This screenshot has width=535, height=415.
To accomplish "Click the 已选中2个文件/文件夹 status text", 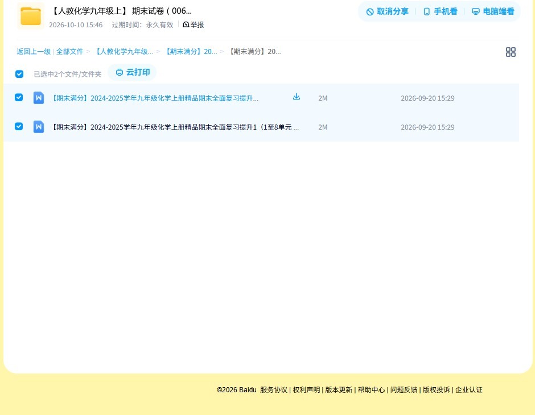I will tap(68, 74).
